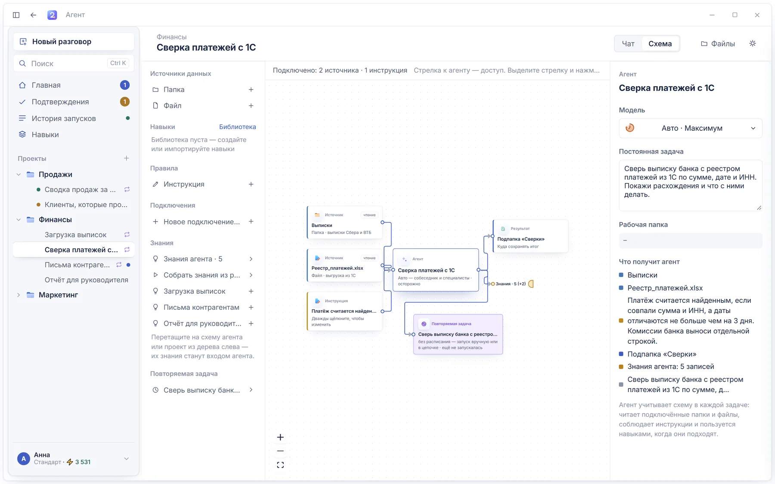The width and height of the screenshot is (775, 484).
Task: Open the Авто · Максимум model dropdown
Action: click(690, 128)
